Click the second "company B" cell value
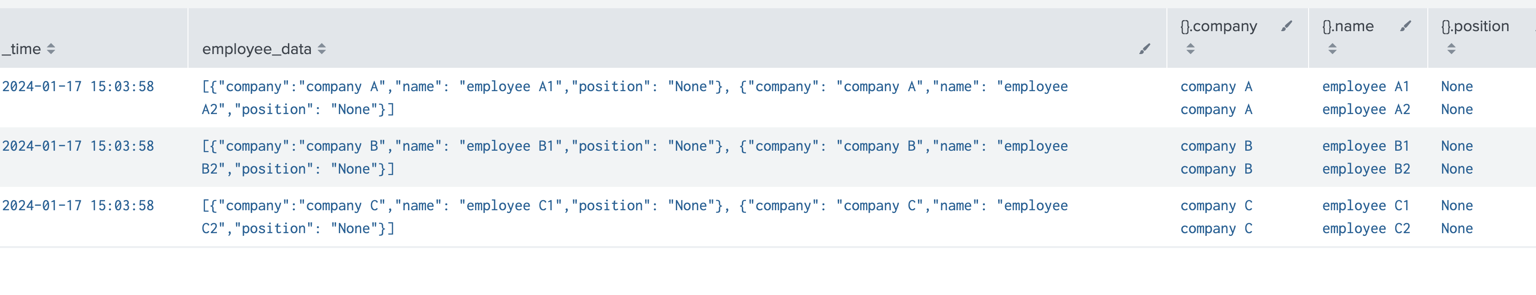This screenshot has height=295, width=1536. (1216, 169)
